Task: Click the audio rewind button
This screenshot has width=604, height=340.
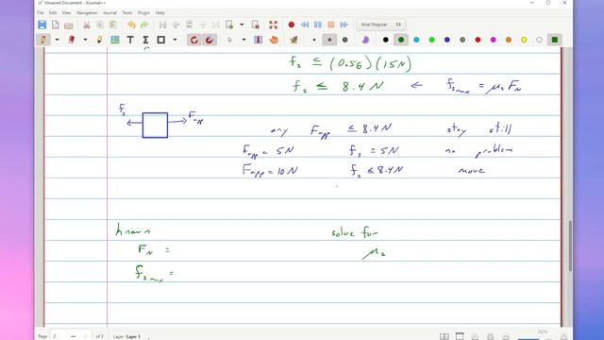Action: [305, 25]
